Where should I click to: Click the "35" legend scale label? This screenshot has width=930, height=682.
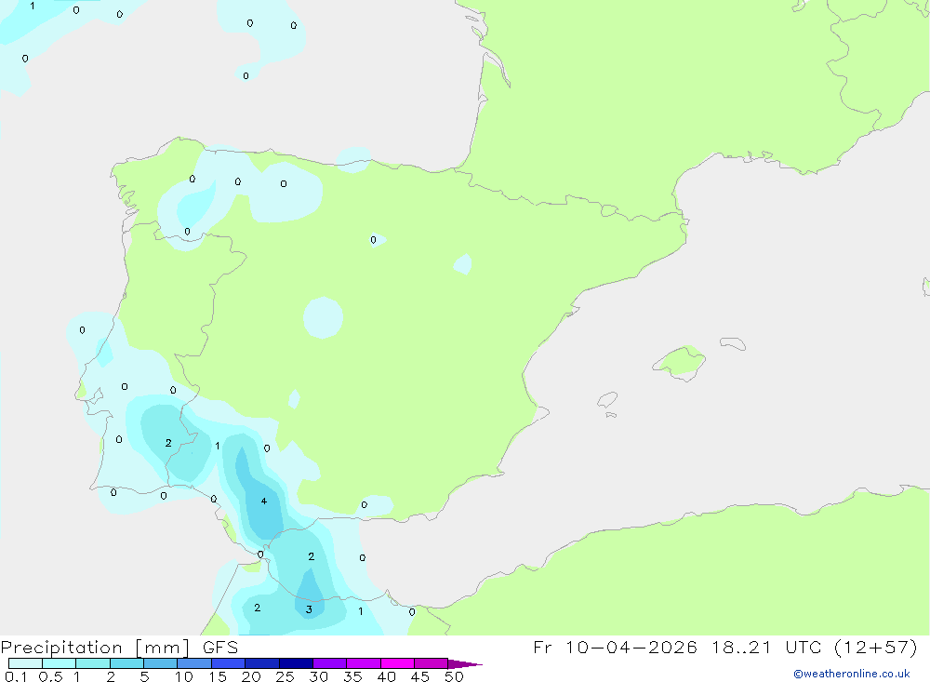click(x=352, y=676)
